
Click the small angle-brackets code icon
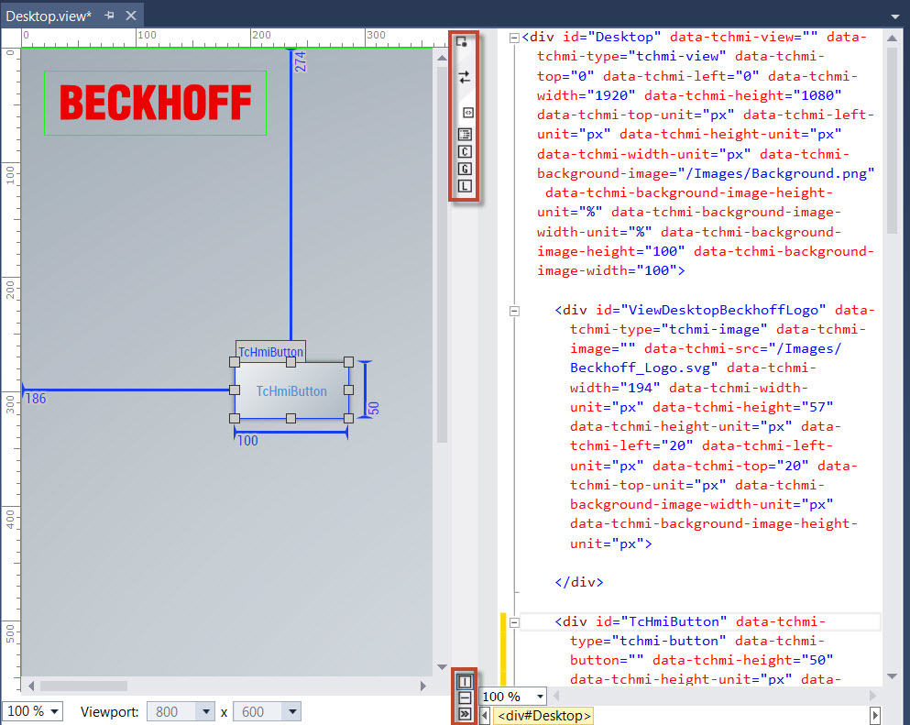pos(467,113)
